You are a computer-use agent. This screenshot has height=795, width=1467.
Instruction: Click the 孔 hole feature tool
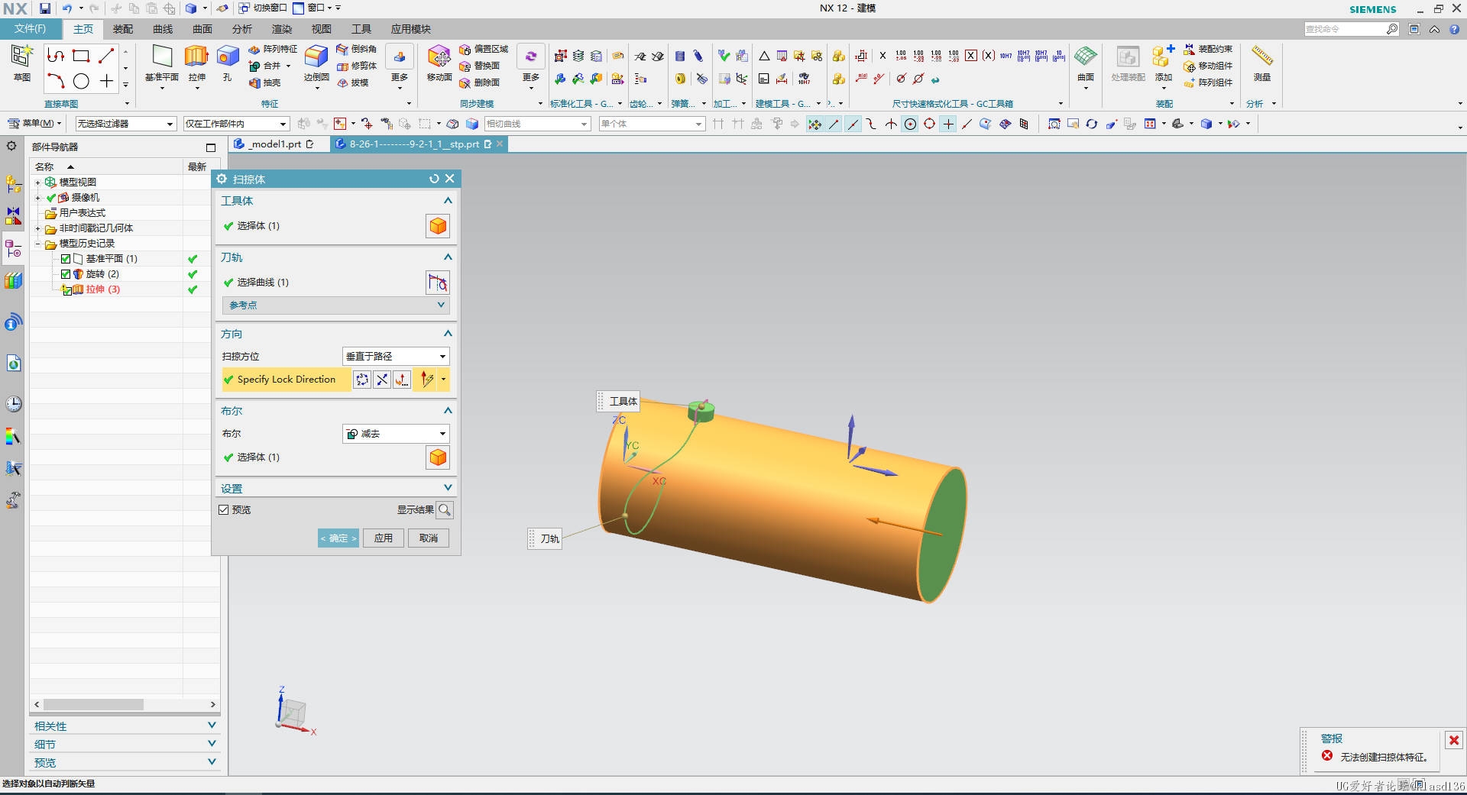[227, 63]
